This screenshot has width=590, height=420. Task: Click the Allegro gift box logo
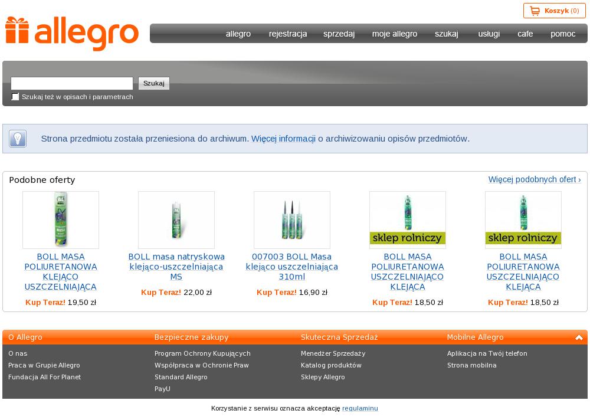72,34
